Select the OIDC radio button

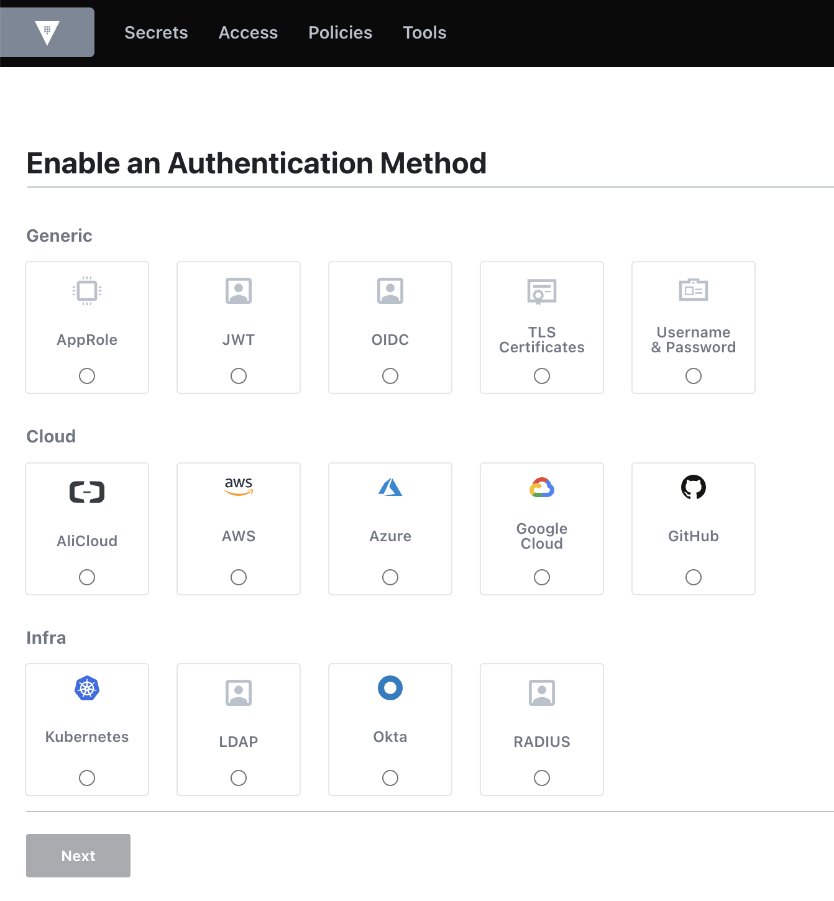click(390, 376)
